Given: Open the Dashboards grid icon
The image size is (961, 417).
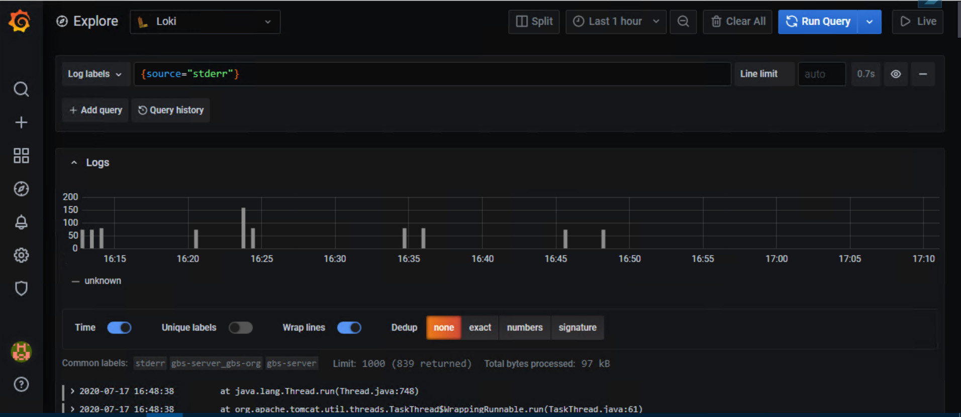Looking at the screenshot, I should click(x=21, y=155).
